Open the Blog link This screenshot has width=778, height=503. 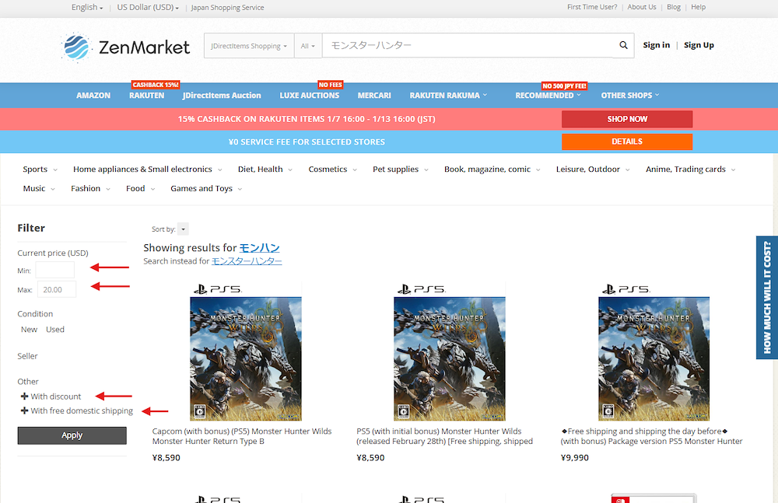tap(673, 7)
